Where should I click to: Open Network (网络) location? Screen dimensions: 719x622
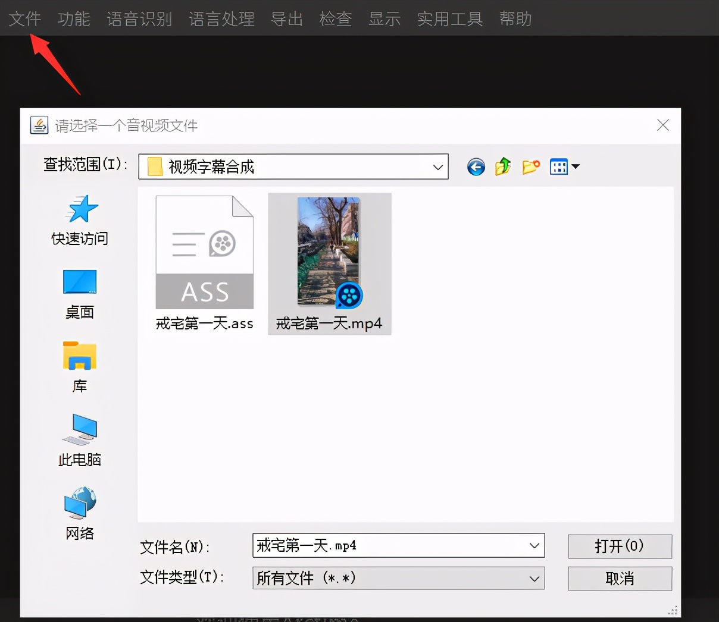pyautogui.click(x=80, y=514)
